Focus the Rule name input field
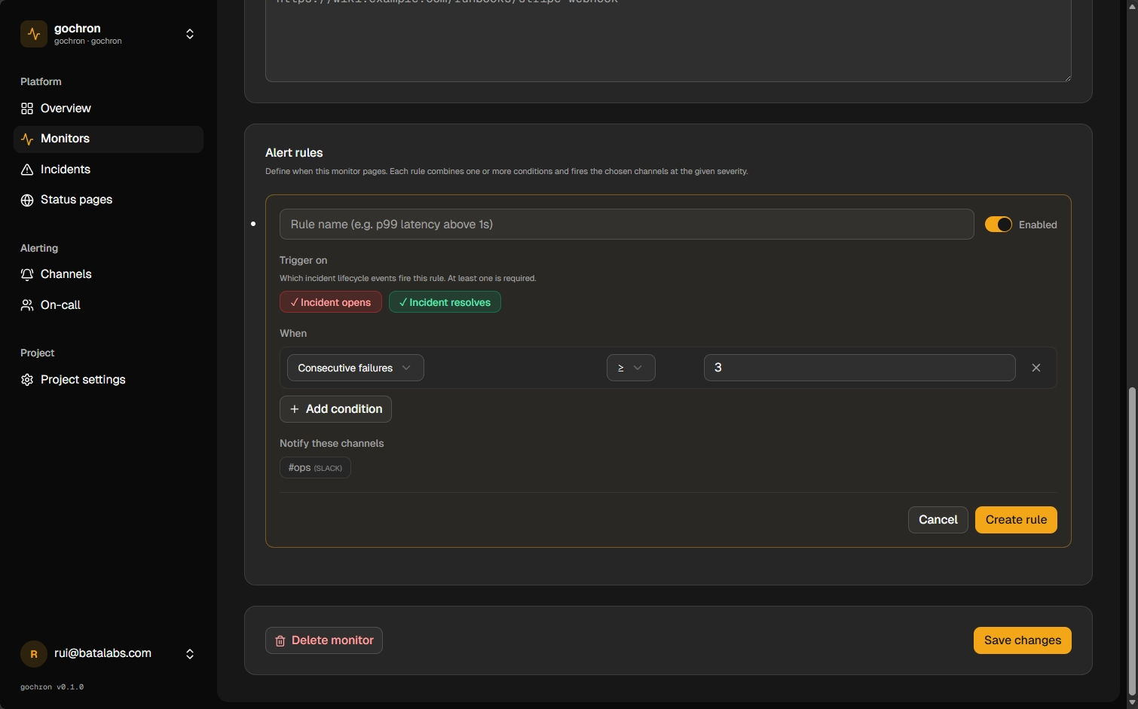Image resolution: width=1138 pixels, height=709 pixels. 626,225
